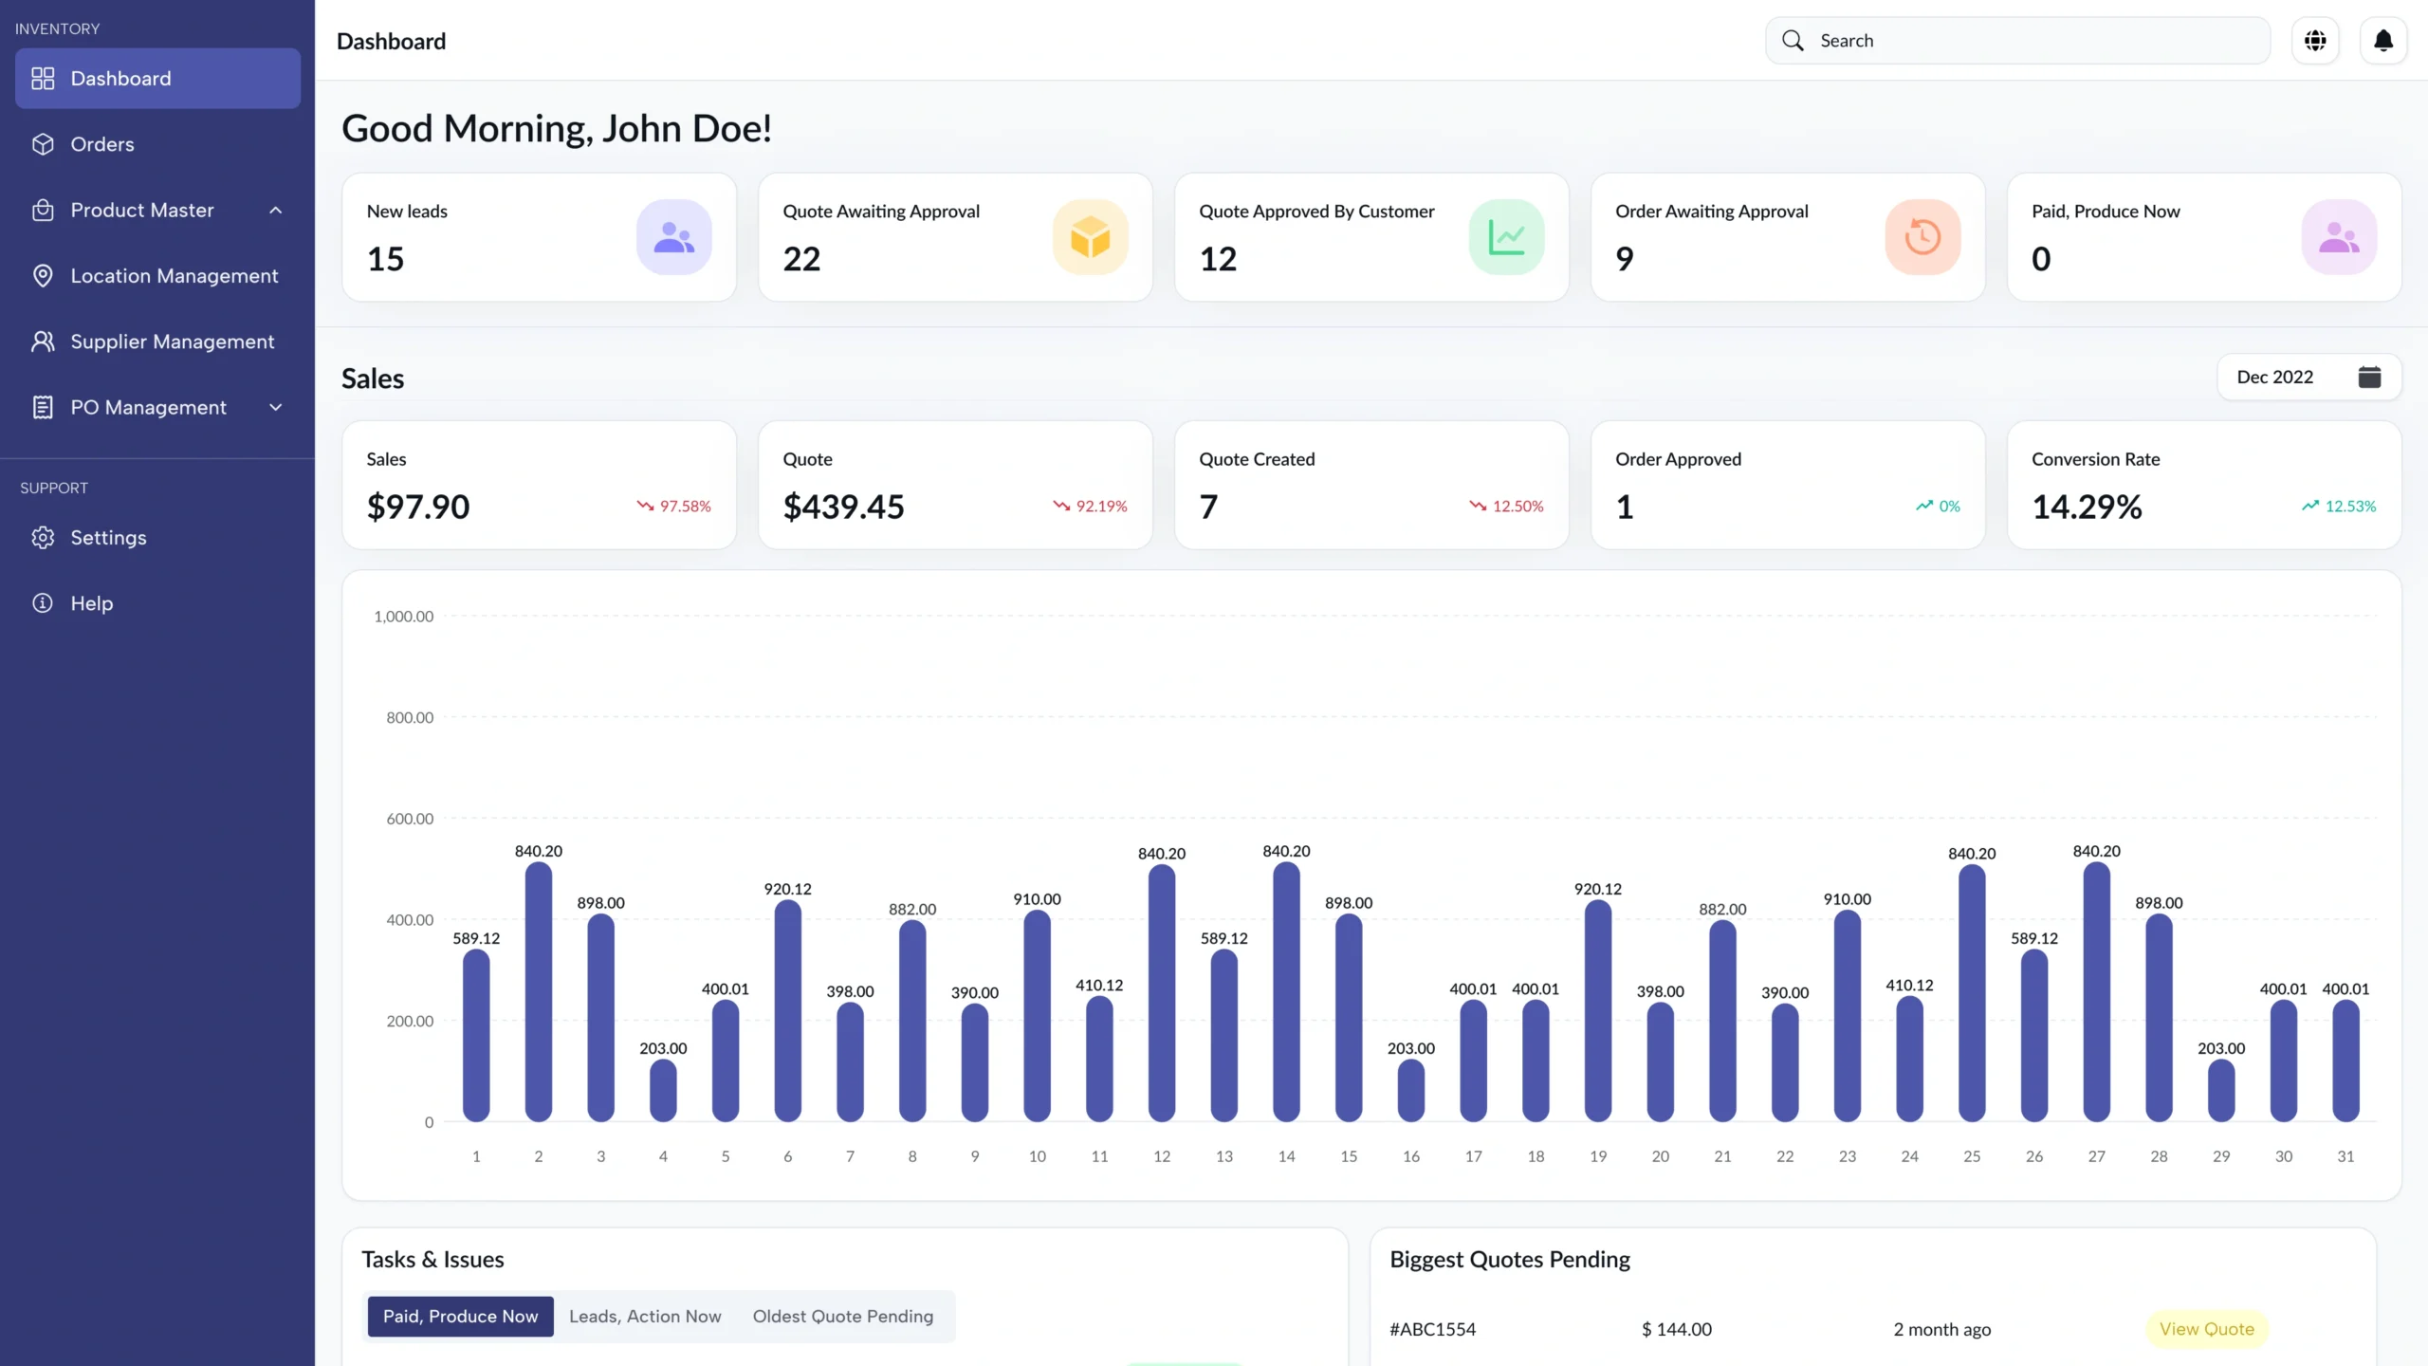Open Orders in the sidebar

click(102, 144)
